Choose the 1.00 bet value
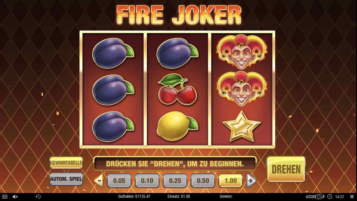The width and height of the screenshot is (357, 201). point(231,181)
